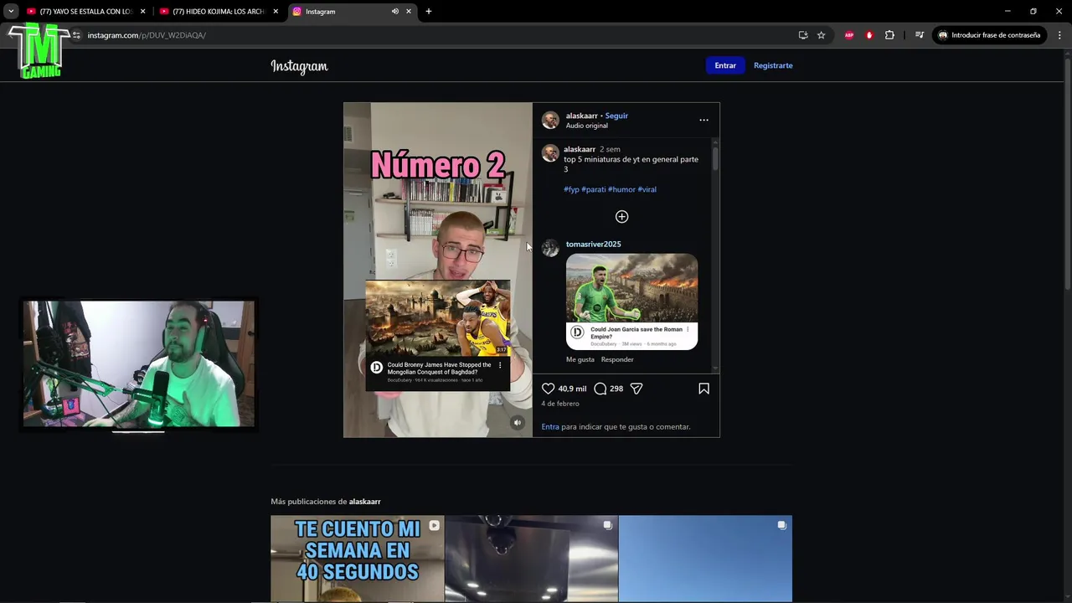Open the Te cuento mi semana post thumbnail
Image resolution: width=1072 pixels, height=603 pixels.
358,559
